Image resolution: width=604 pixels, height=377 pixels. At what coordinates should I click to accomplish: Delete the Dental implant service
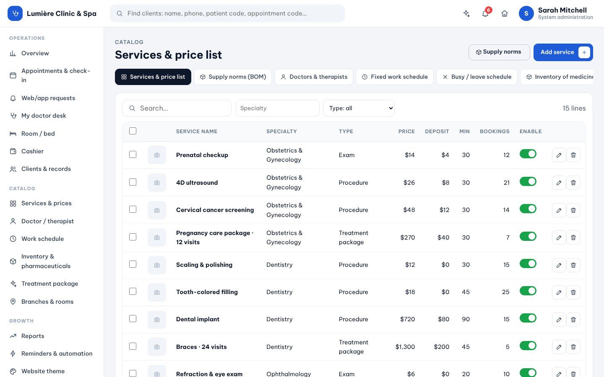point(573,319)
